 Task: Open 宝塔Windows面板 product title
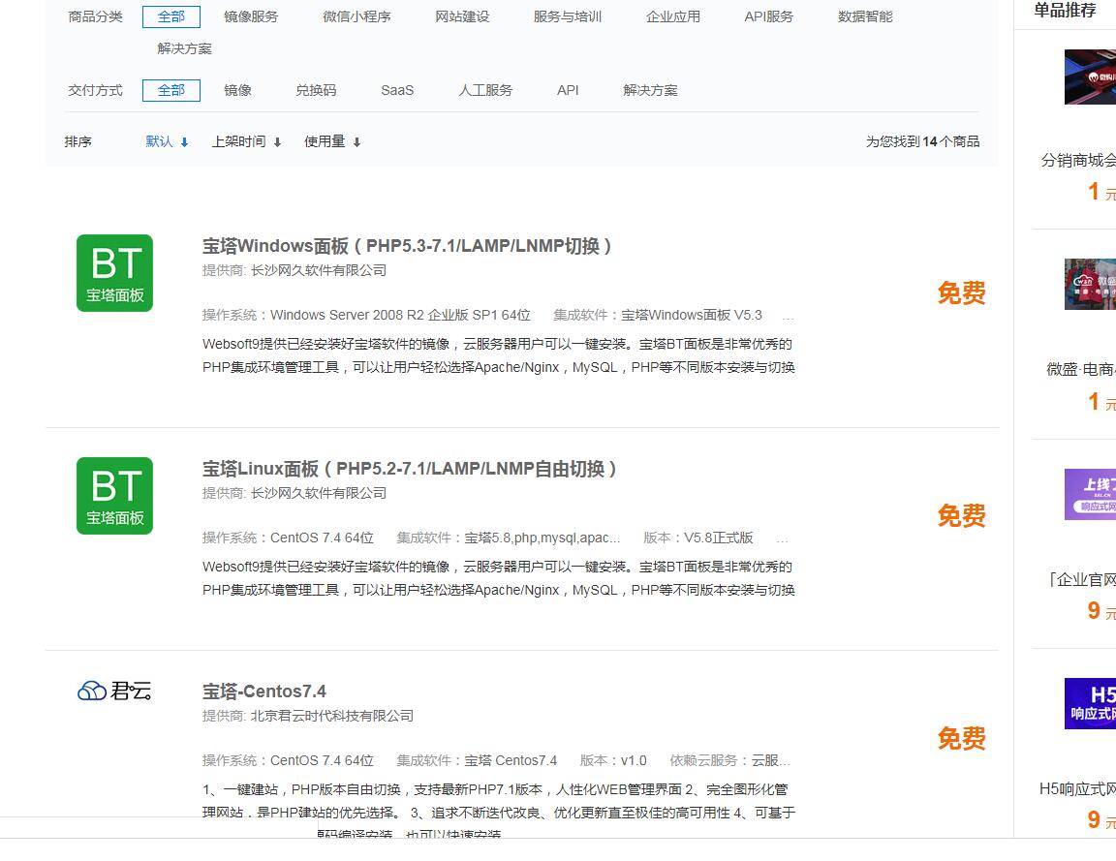(407, 246)
